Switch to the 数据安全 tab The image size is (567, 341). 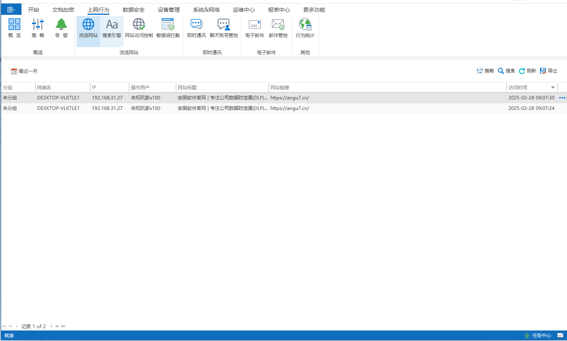tap(134, 10)
